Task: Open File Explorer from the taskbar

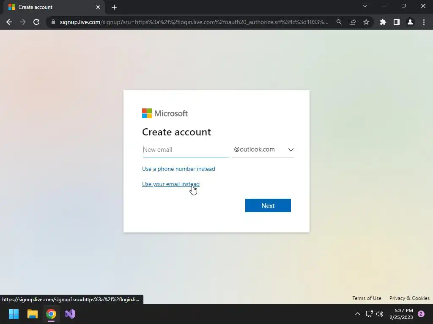Action: pyautogui.click(x=32, y=314)
